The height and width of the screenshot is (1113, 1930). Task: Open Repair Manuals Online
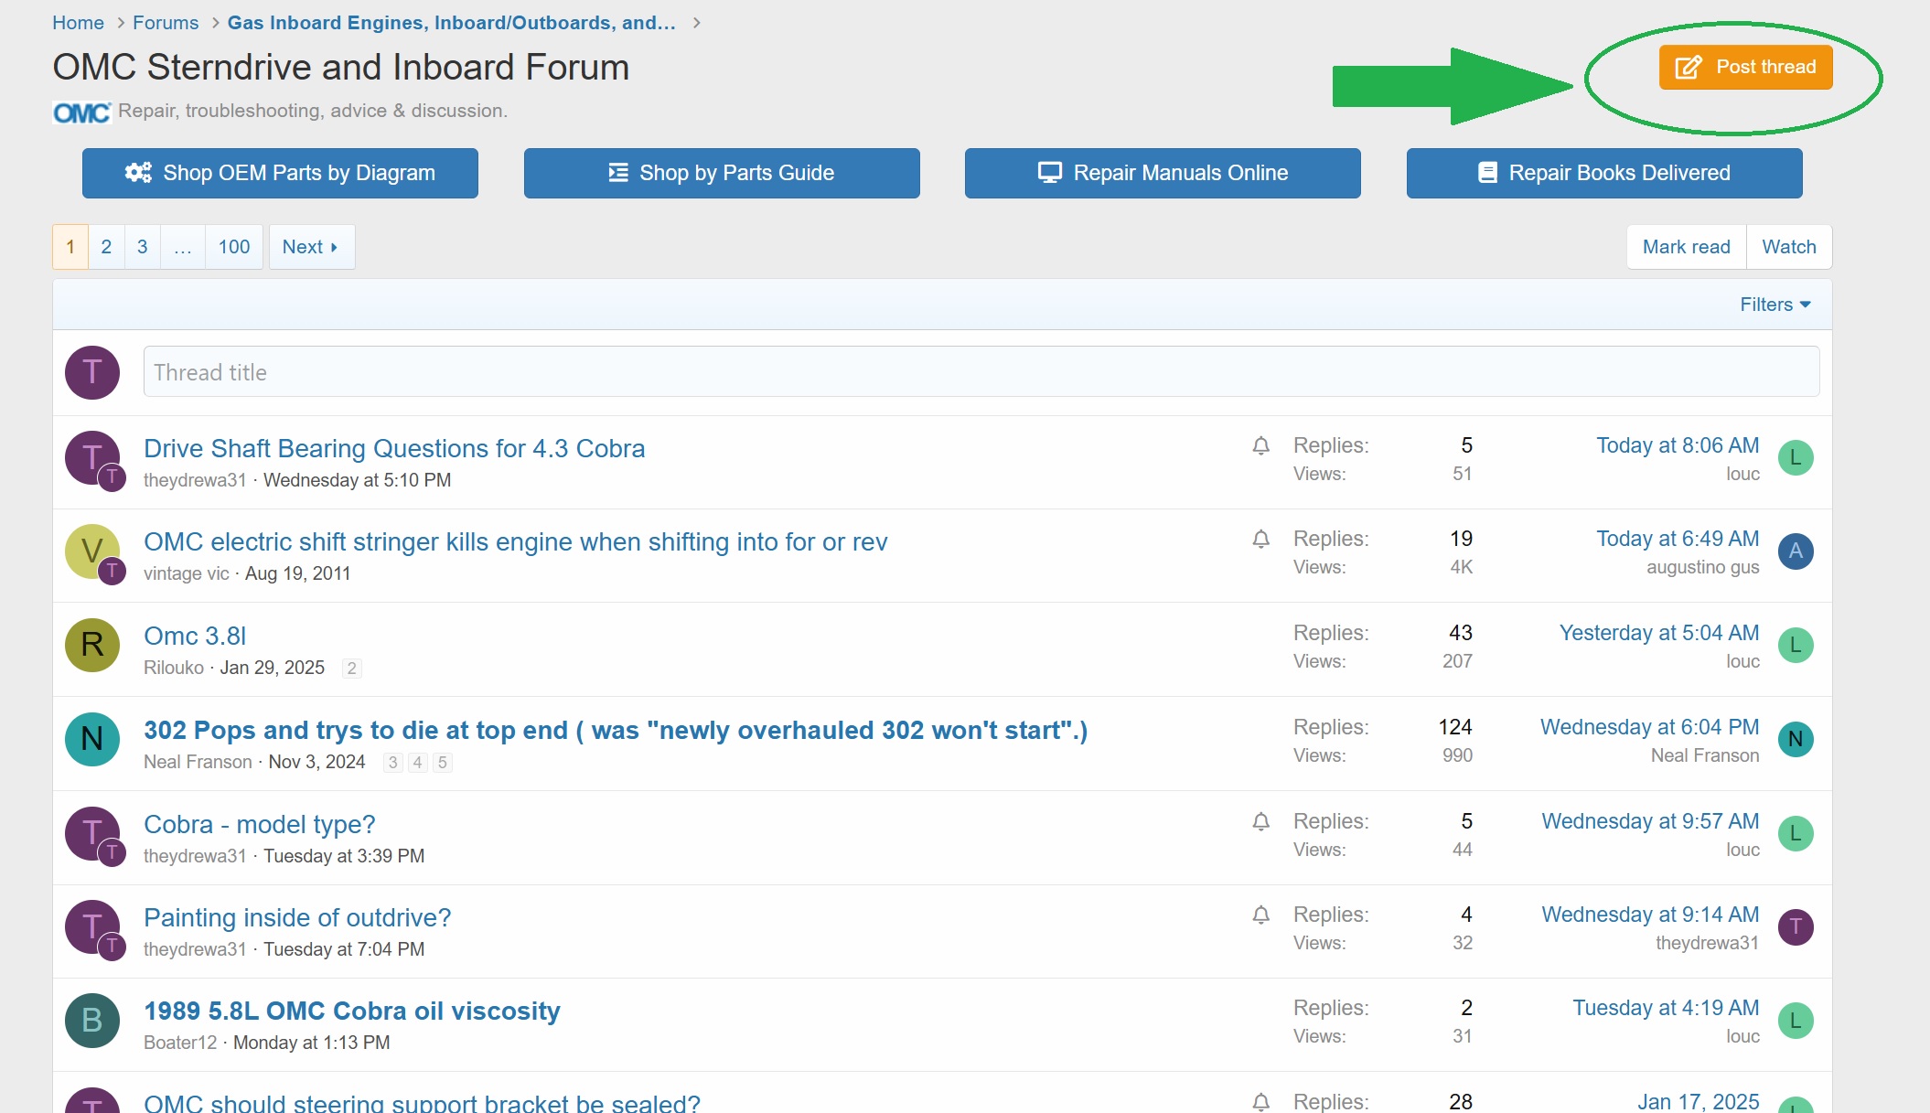pyautogui.click(x=1163, y=173)
